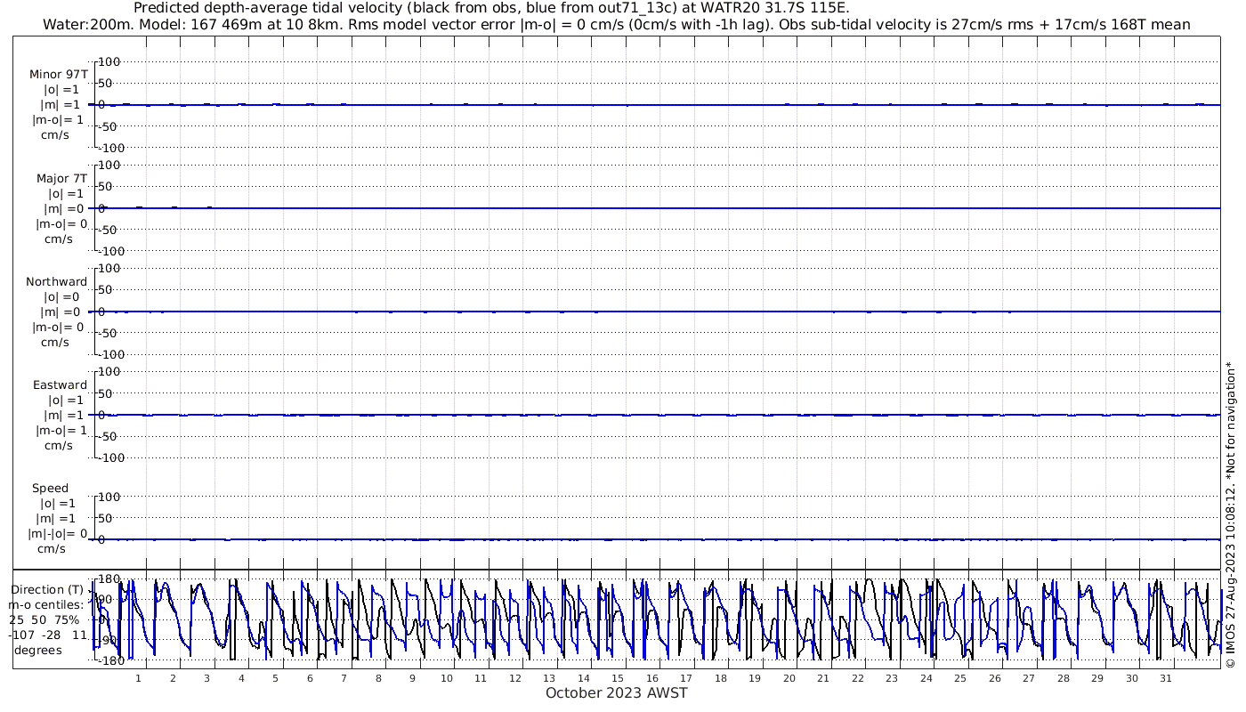Image resolution: width=1246 pixels, height=712 pixels.
Task: Click the Northward panel label
Action: pyautogui.click(x=57, y=281)
